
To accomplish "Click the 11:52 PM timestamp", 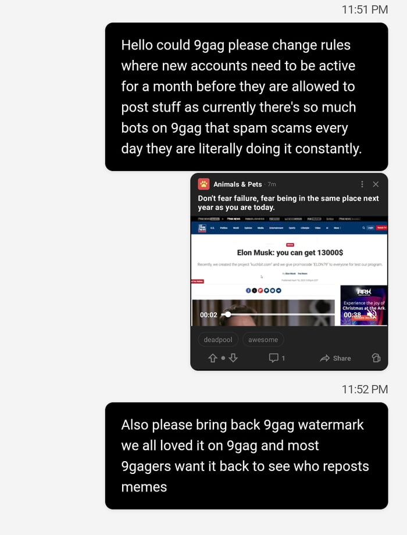I will tap(365, 389).
